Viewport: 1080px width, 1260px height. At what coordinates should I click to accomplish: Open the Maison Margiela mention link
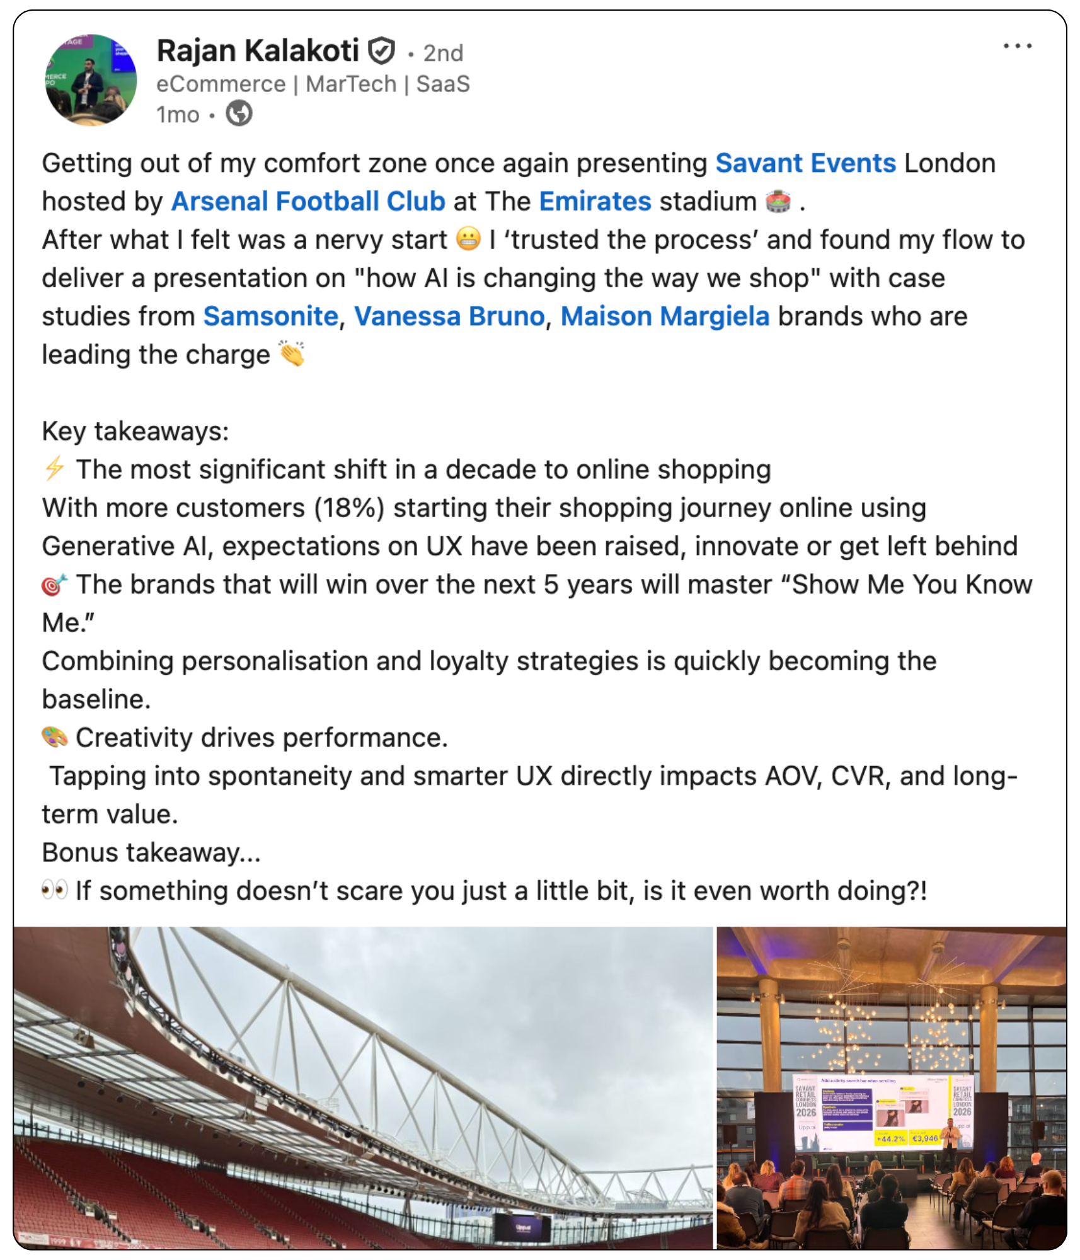tap(665, 316)
